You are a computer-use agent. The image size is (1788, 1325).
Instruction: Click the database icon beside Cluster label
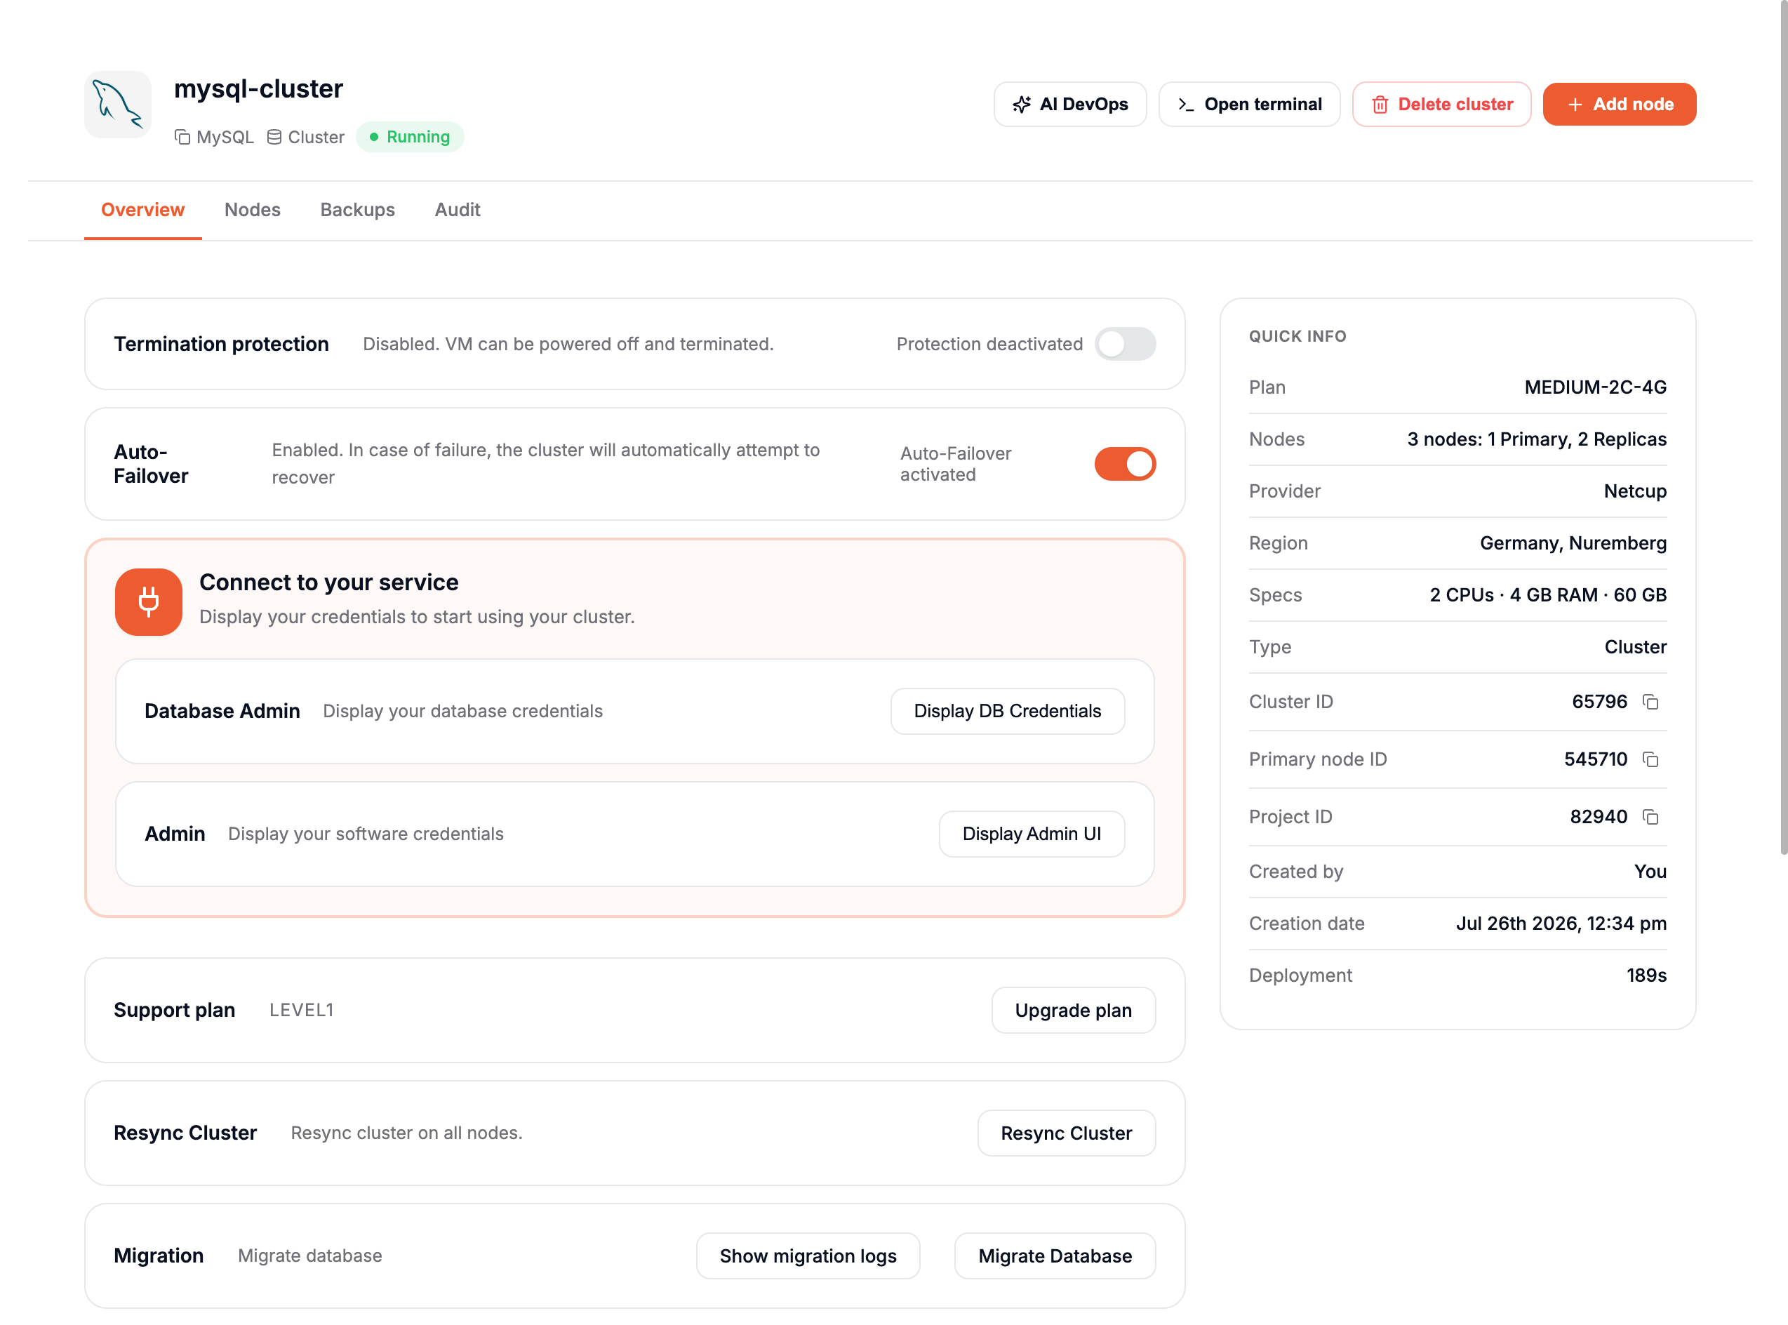point(274,137)
